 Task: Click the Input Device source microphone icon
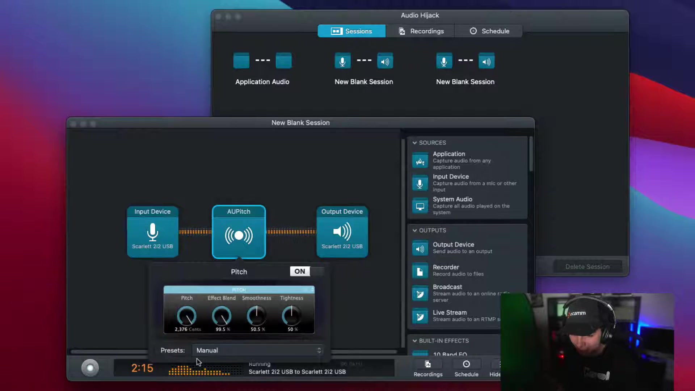[420, 184]
